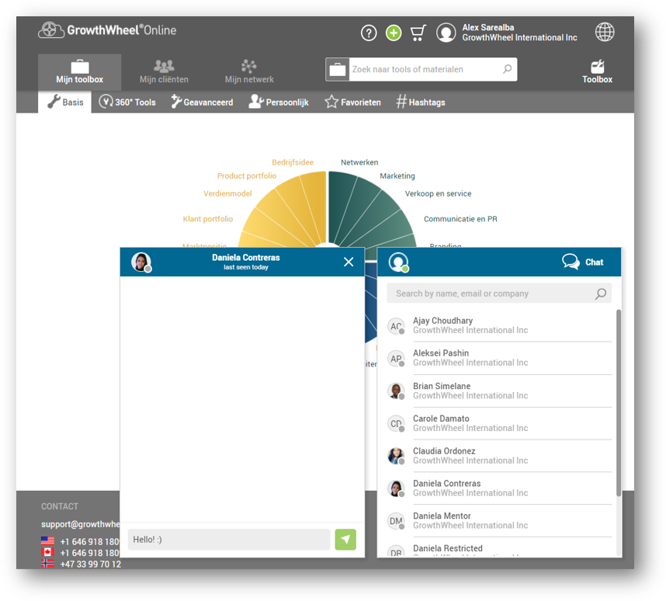The width and height of the screenshot is (666, 601).
Task: Open the Hashtags tab
Action: (421, 102)
